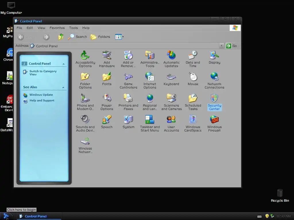294x220 pixels.
Task: Collapse the See Also section
Action: tap(63, 88)
